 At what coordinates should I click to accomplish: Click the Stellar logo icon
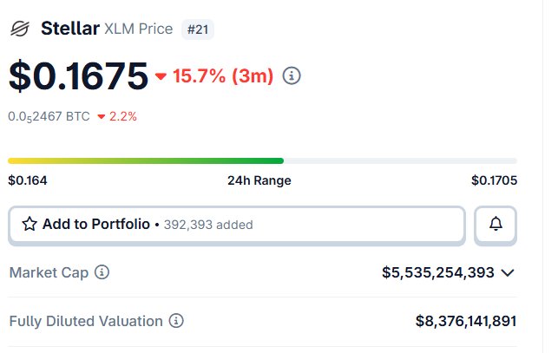tap(18, 29)
